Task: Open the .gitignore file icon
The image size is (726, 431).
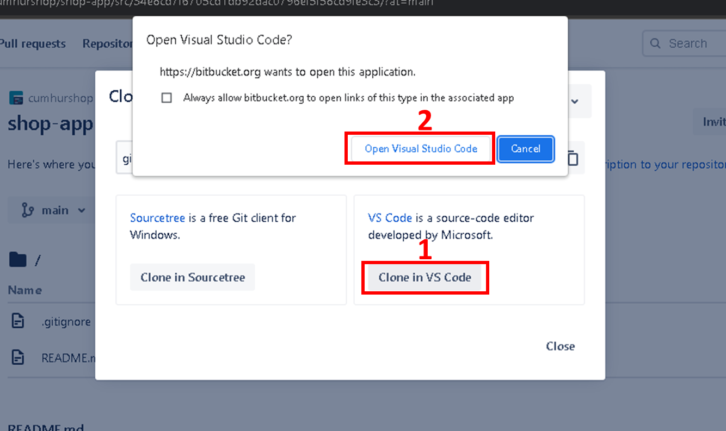Action: [x=18, y=321]
